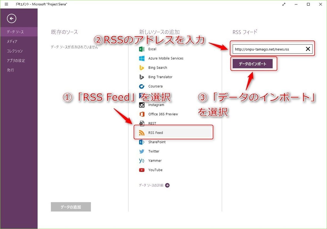Select YouTube label
This screenshot has height=229, width=327.
click(155, 170)
